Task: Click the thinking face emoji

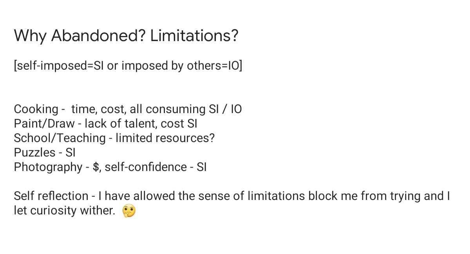Action: (x=129, y=211)
